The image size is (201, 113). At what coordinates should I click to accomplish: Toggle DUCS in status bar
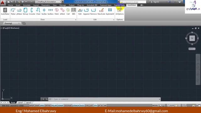82,105
